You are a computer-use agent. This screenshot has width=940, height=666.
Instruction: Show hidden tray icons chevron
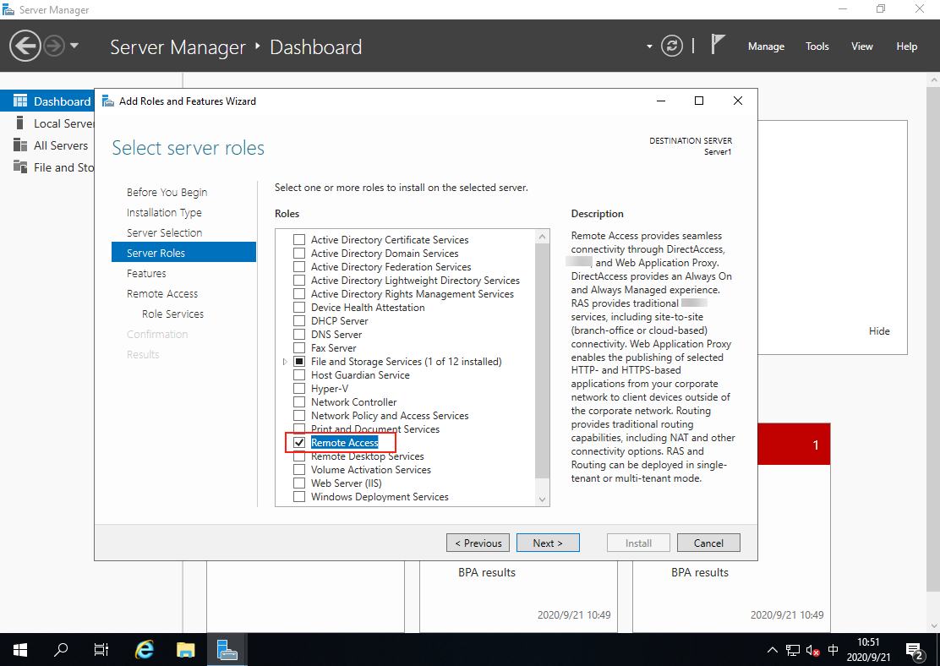[773, 650]
